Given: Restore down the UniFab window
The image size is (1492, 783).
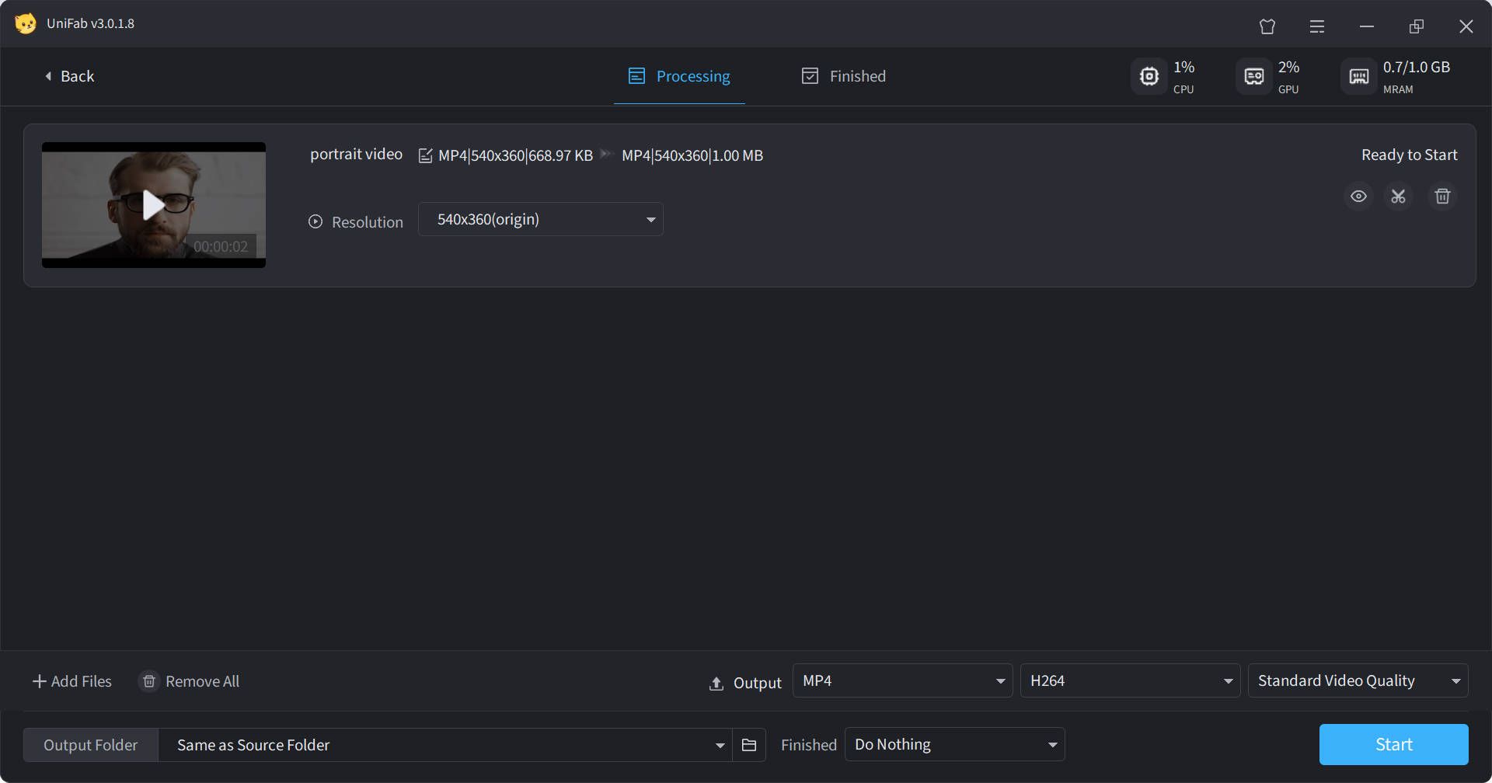Looking at the screenshot, I should 1417,26.
